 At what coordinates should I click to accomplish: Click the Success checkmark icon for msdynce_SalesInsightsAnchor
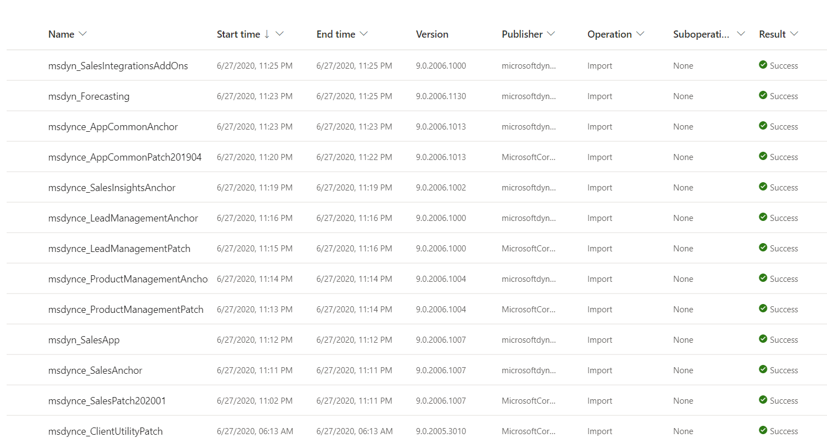(x=763, y=187)
